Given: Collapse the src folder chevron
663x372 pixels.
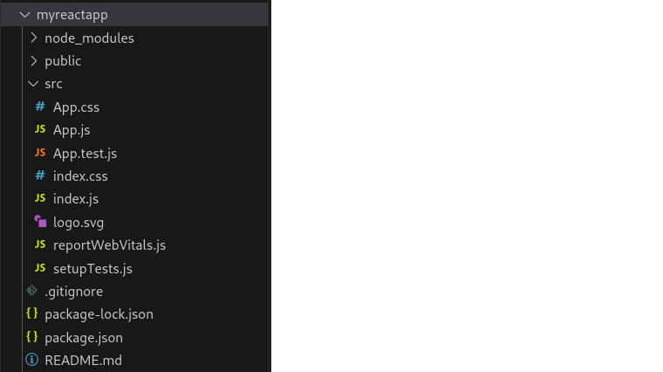Looking at the screenshot, I should click(x=33, y=84).
